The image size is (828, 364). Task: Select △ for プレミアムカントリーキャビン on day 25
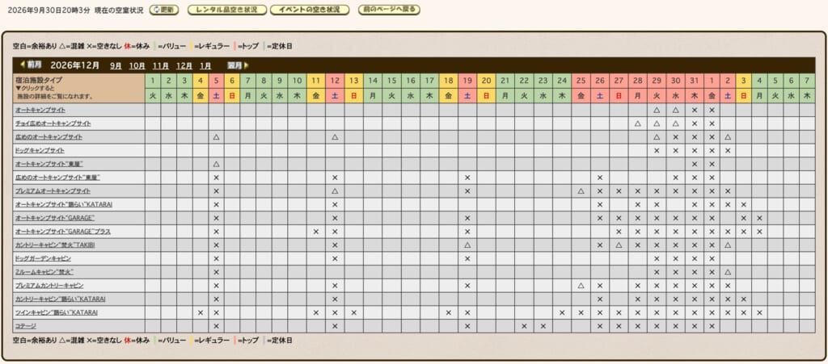point(581,286)
